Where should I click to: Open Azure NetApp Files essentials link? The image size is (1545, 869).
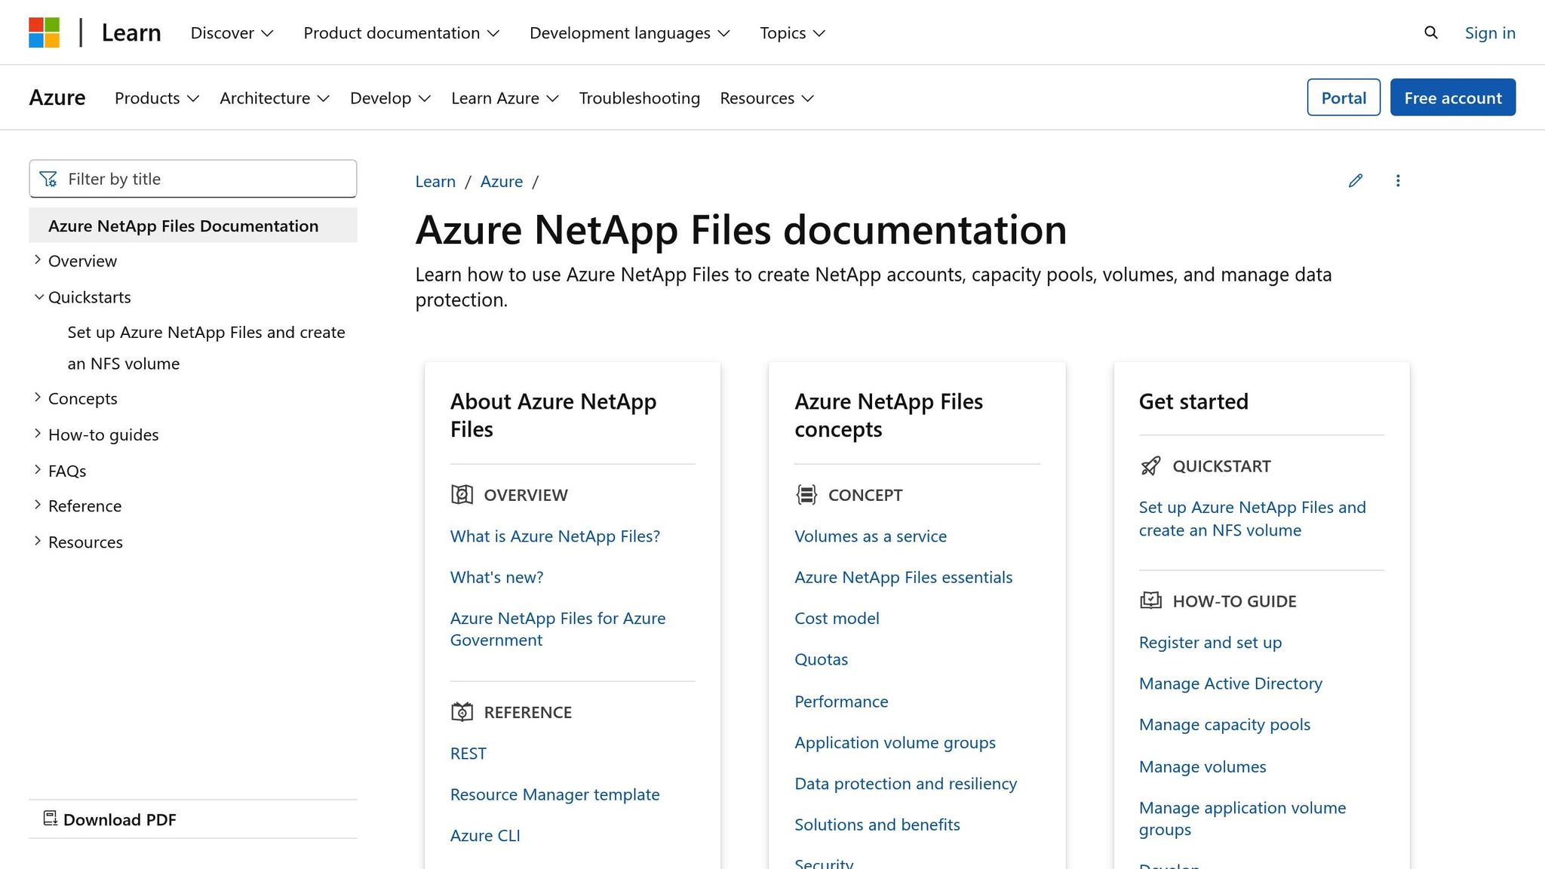[903, 577]
